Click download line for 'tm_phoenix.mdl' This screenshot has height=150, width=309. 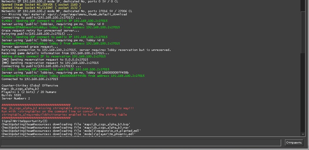[69, 134]
